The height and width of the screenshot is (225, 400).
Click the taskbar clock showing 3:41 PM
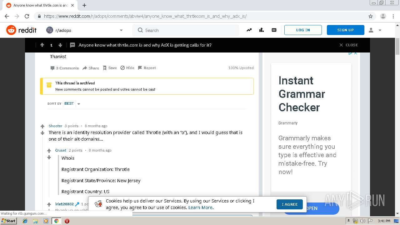[x=384, y=221]
